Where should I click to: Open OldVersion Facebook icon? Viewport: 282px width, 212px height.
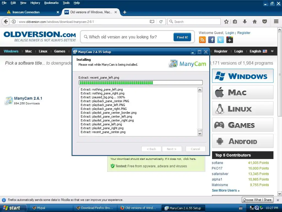pos(211,40)
